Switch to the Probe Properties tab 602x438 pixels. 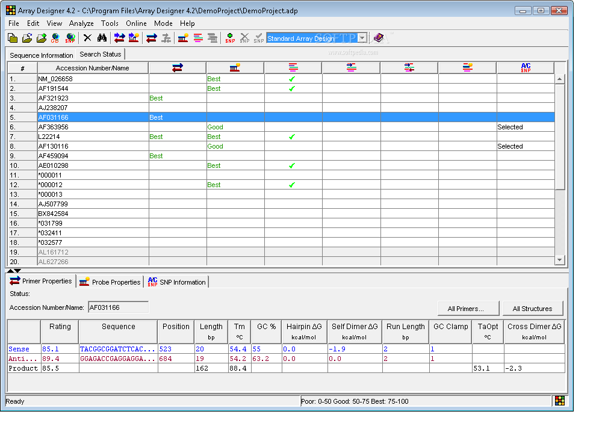point(110,282)
